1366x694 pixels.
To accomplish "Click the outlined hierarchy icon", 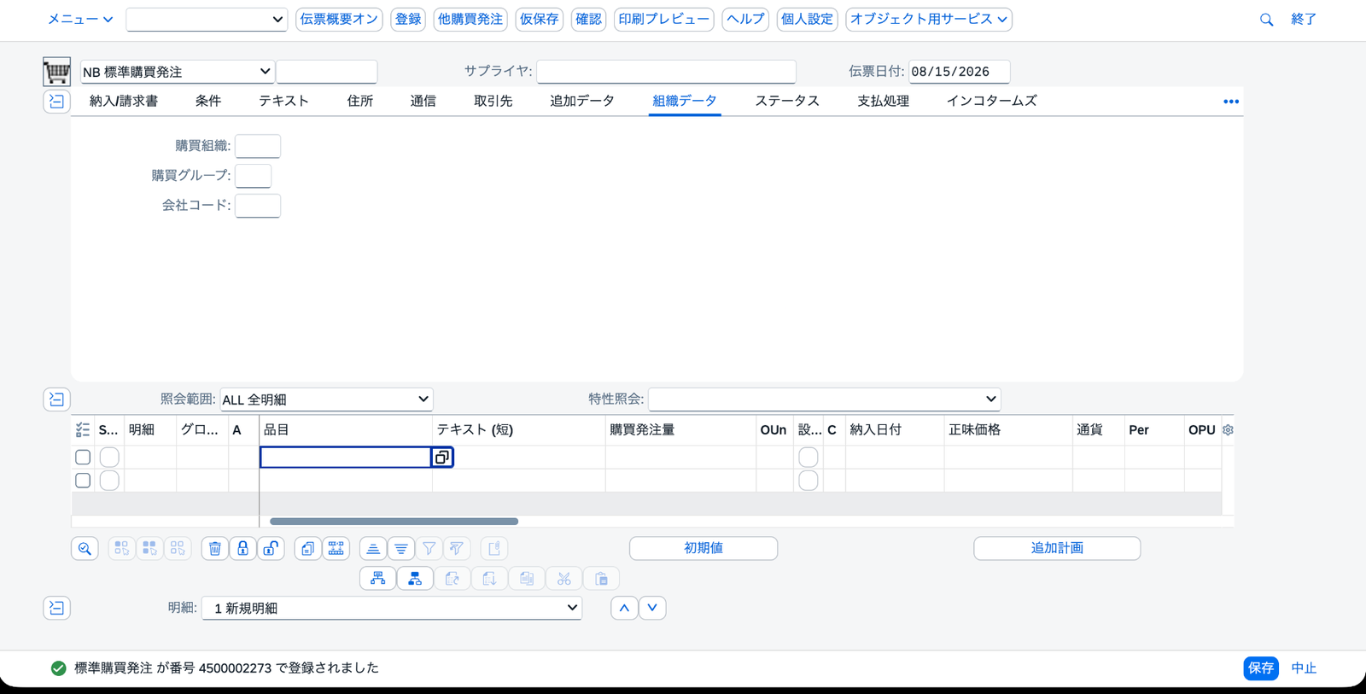I will (377, 579).
